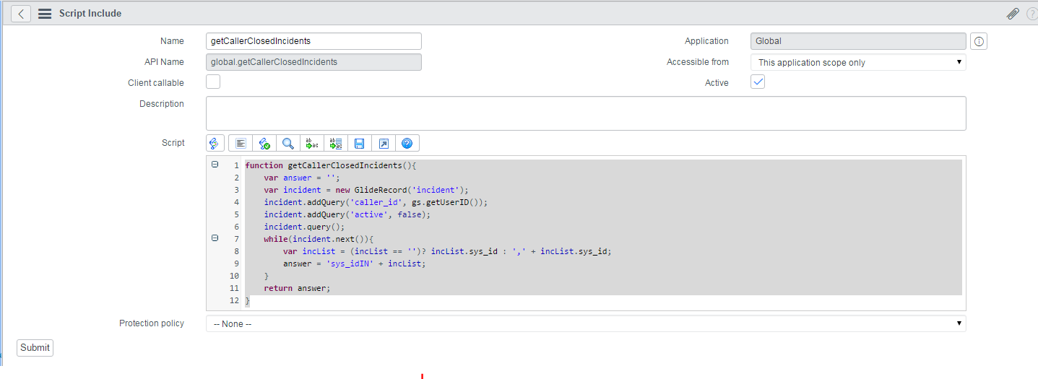
Task: Go back using the header arrow button
Action: (x=21, y=13)
